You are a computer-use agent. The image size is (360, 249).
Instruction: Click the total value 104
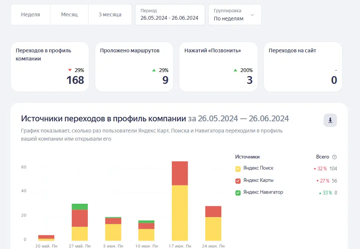point(333,168)
